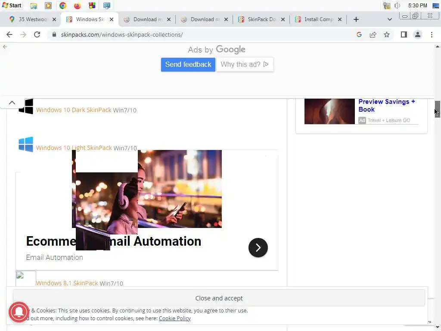Open the Windows Start menu
The image size is (441, 331).
pyautogui.click(x=12, y=5)
